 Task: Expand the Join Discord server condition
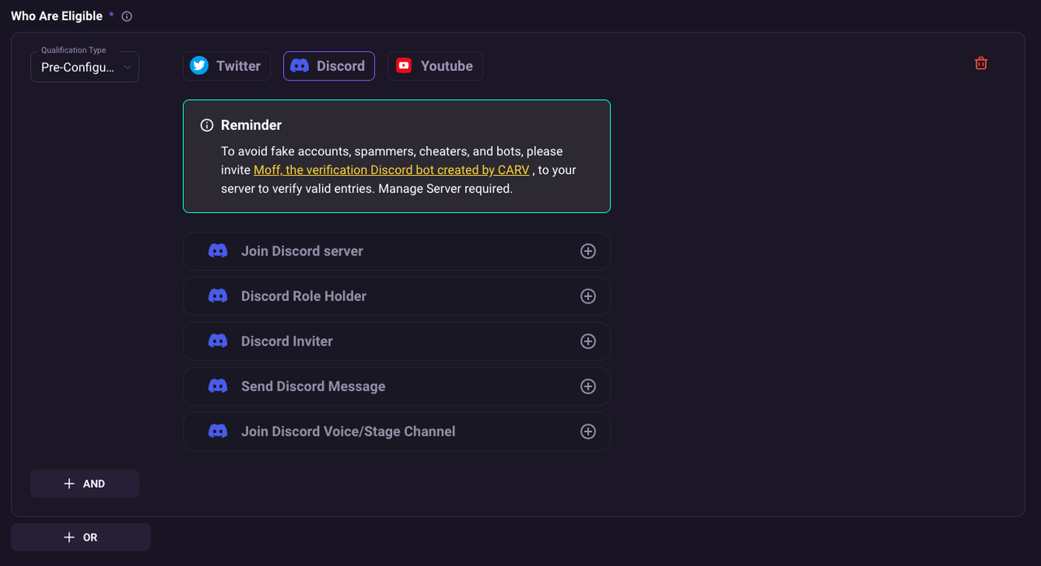click(x=588, y=250)
